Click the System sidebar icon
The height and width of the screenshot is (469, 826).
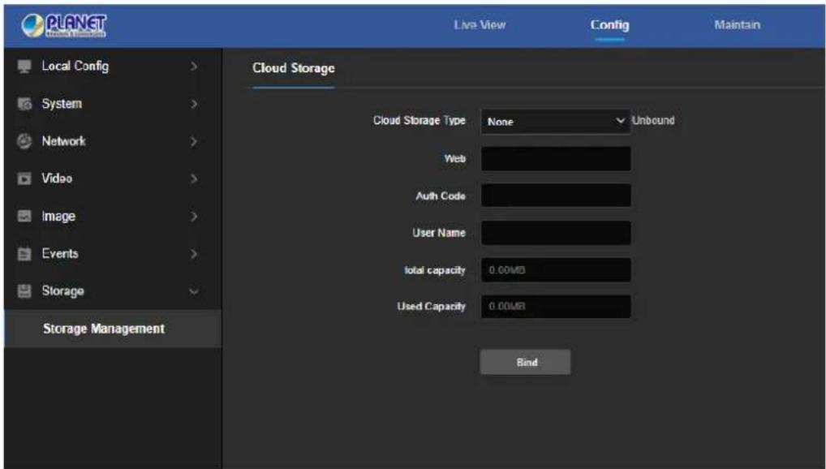point(24,104)
